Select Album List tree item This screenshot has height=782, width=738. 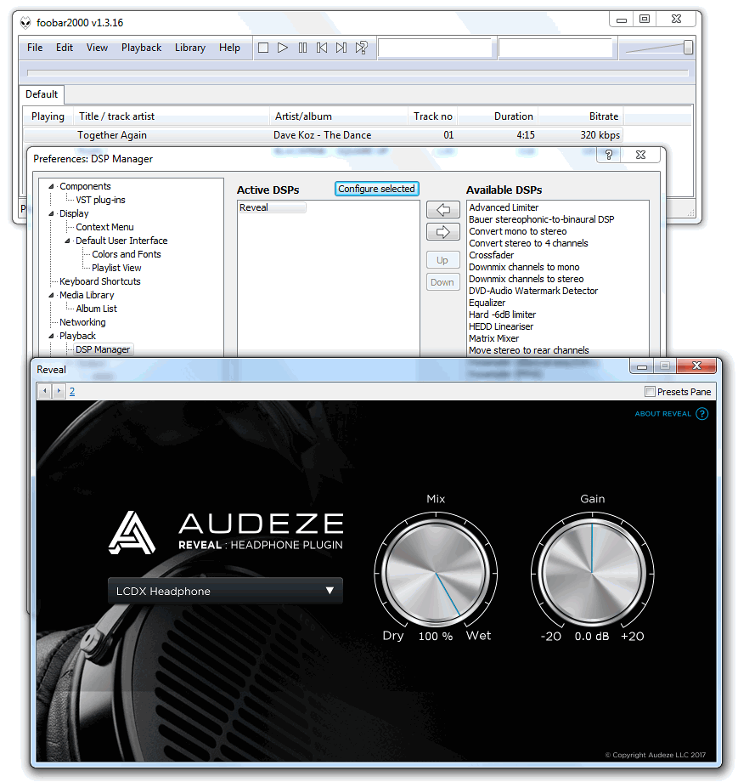(x=97, y=309)
